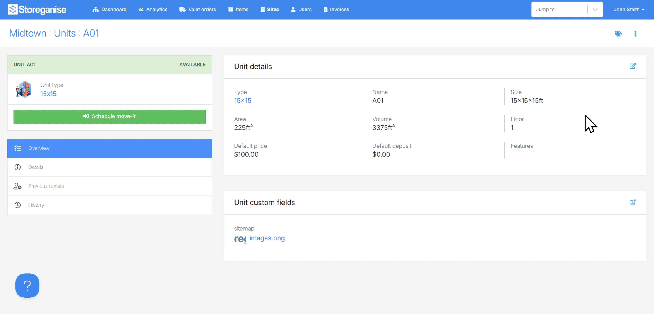Open Valet orders in navigation
The width and height of the screenshot is (654, 314).
(x=197, y=10)
